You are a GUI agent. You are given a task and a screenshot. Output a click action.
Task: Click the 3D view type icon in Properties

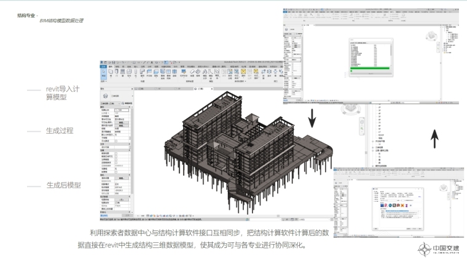tap(105, 96)
